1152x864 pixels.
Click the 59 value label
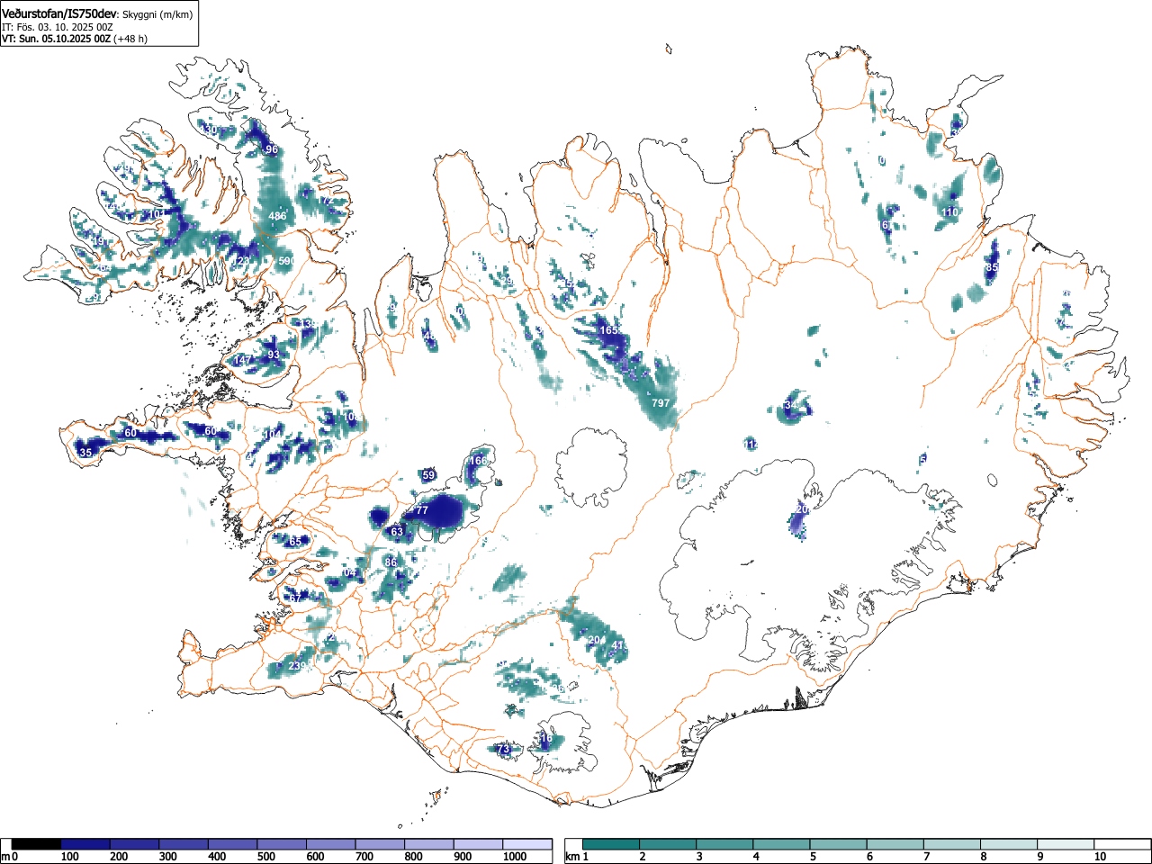click(x=429, y=475)
